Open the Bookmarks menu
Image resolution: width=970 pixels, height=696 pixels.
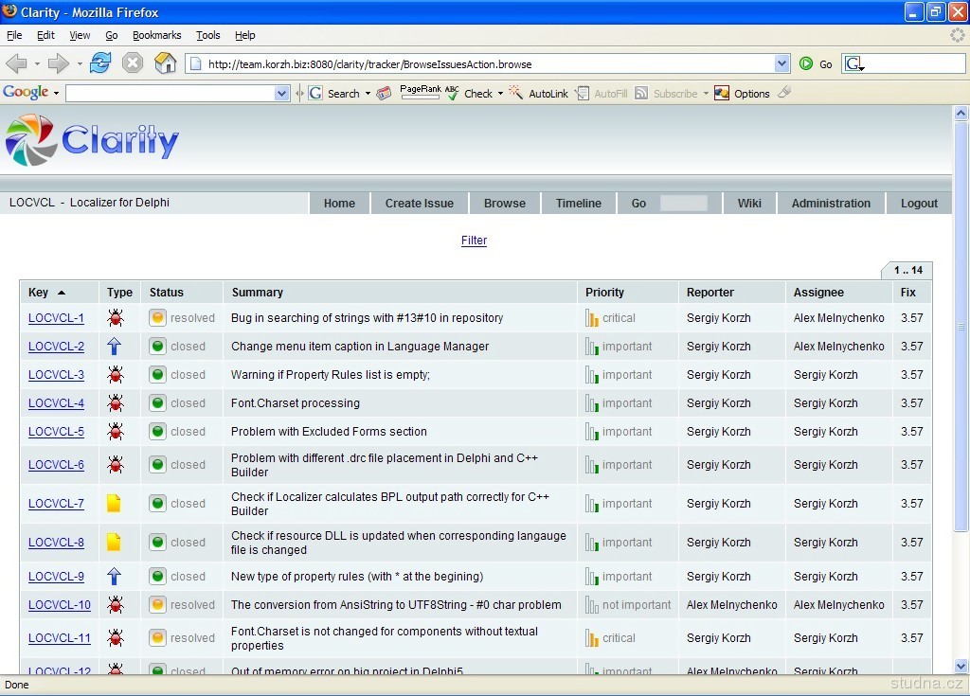(156, 35)
